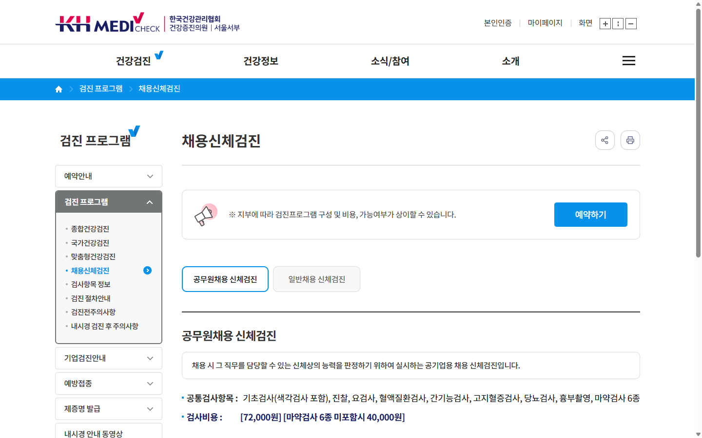Image resolution: width=702 pixels, height=438 pixels.
Task: Expand the 예방접종 sidebar section
Action: [x=109, y=383]
